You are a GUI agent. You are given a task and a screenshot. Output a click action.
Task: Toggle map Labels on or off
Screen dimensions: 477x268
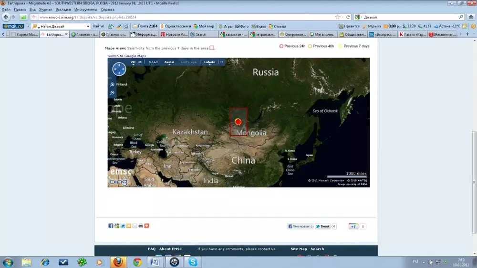[209, 62]
